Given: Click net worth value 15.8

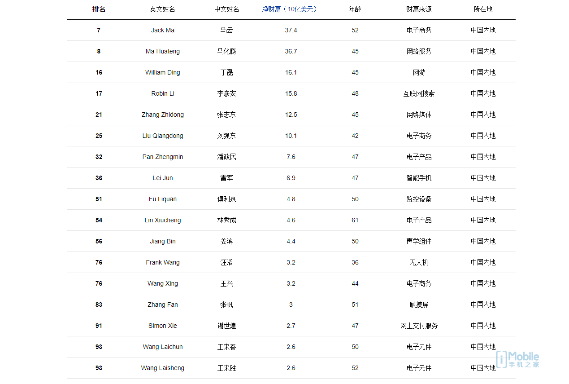Looking at the screenshot, I should [291, 93].
